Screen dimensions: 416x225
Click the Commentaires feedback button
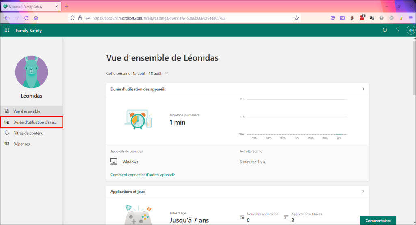[x=378, y=221]
